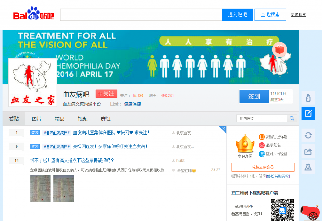Image resolution: width=322 pixels, height=221 pixels.
Task: Open author hiabt's profile
Action: tap(180, 161)
